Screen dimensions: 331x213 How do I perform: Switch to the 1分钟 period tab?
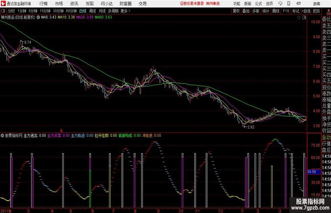click(22, 11)
